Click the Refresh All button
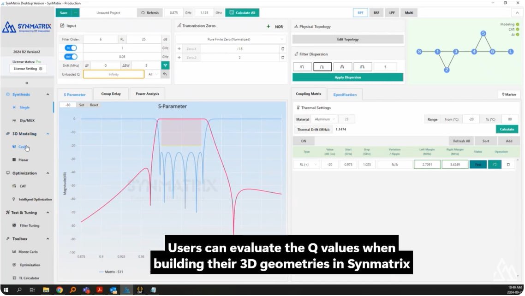 click(461, 141)
